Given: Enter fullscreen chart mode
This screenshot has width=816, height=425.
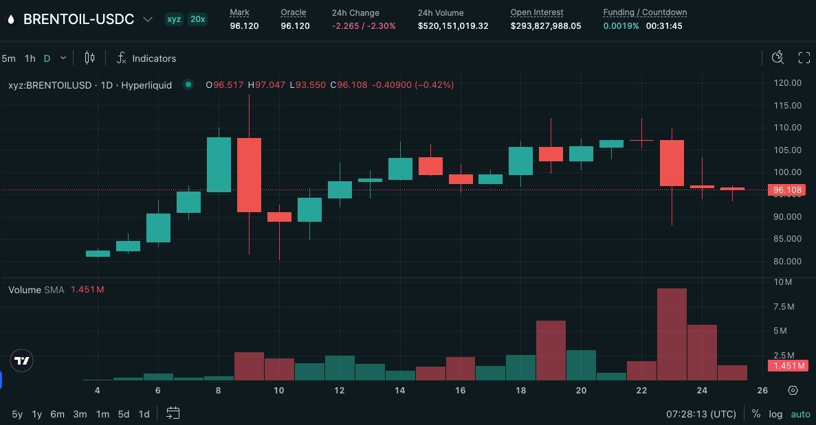Looking at the screenshot, I should (804, 58).
